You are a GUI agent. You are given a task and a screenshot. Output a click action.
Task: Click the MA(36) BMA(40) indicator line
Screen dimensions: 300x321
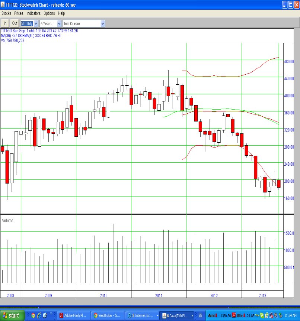pyautogui.click(x=31, y=36)
